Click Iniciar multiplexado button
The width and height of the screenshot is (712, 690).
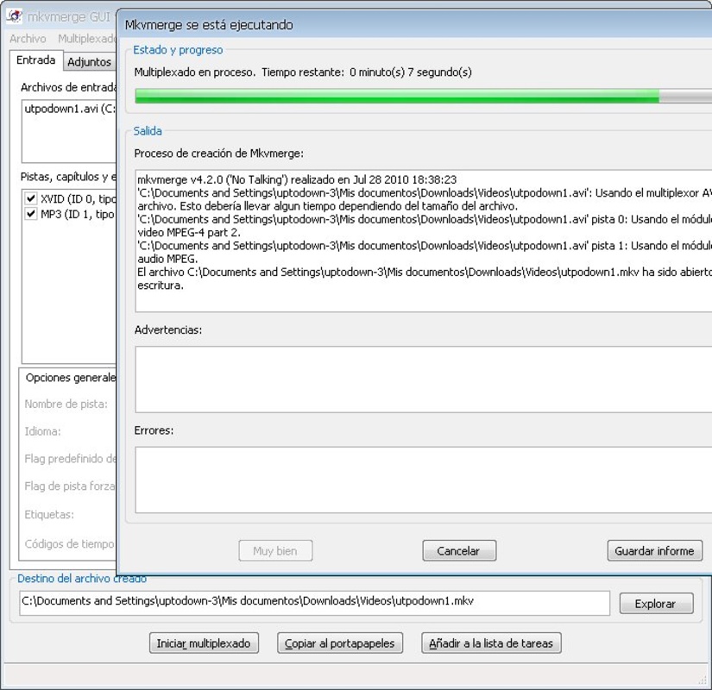203,643
